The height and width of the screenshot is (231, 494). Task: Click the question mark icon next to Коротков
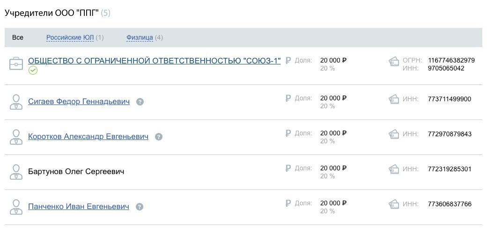click(x=159, y=137)
